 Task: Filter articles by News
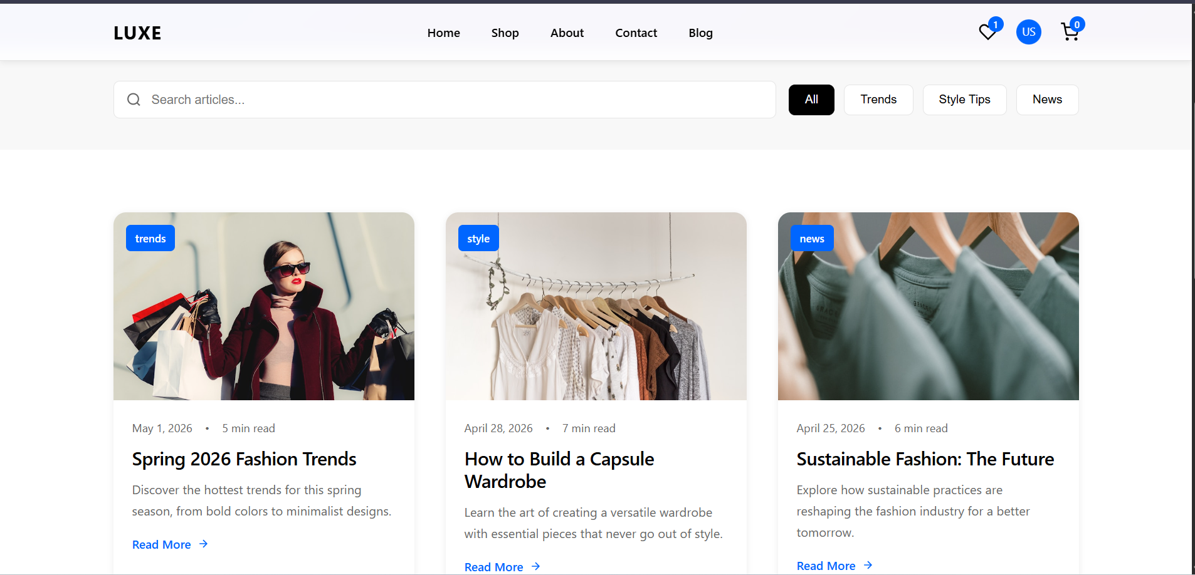point(1047,100)
